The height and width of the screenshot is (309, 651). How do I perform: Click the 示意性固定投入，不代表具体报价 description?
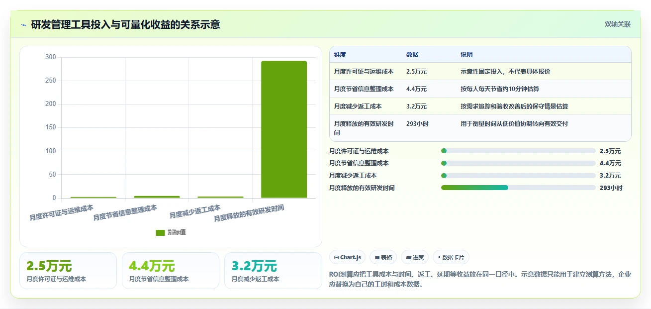[x=505, y=71]
